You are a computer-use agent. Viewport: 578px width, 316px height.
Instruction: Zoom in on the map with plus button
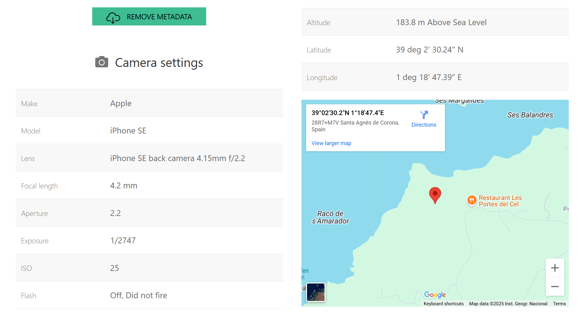point(555,268)
